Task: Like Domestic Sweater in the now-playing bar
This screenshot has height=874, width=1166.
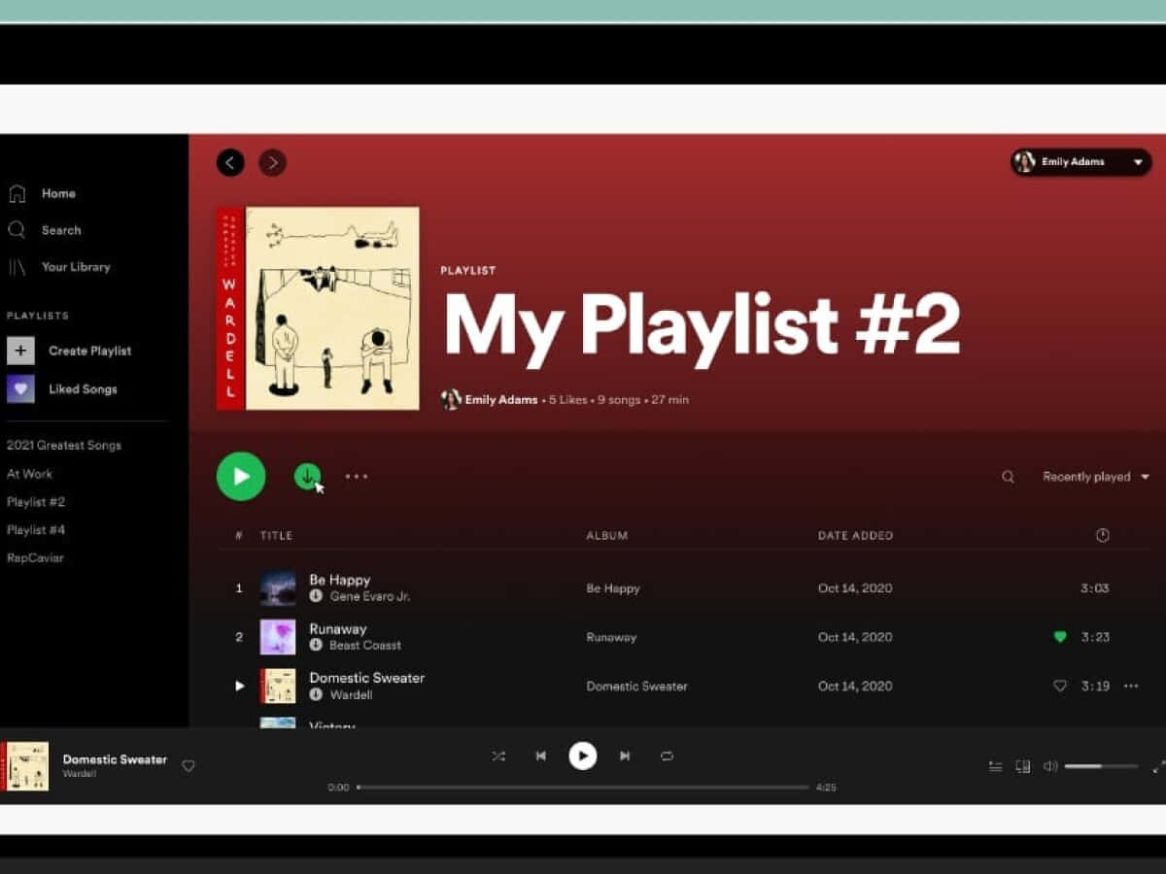Action: tap(189, 765)
